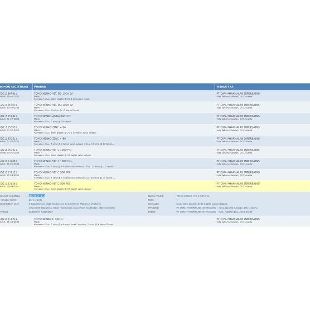
Task: Open TOMO KENKO VIT. D3 10 strip kapsul lunak row
Action: click(x=53, y=105)
